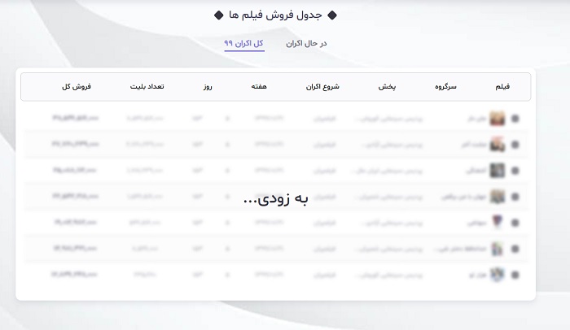Viewport: 570px width, 330px height.
Task: Click the 'سرگروه' column header
Action: click(445, 86)
